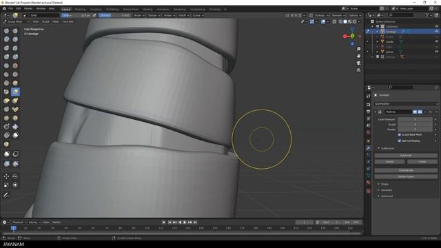The height and width of the screenshot is (248, 441).
Task: Toggle Multires modifier render display button
Action: [x=420, y=112]
